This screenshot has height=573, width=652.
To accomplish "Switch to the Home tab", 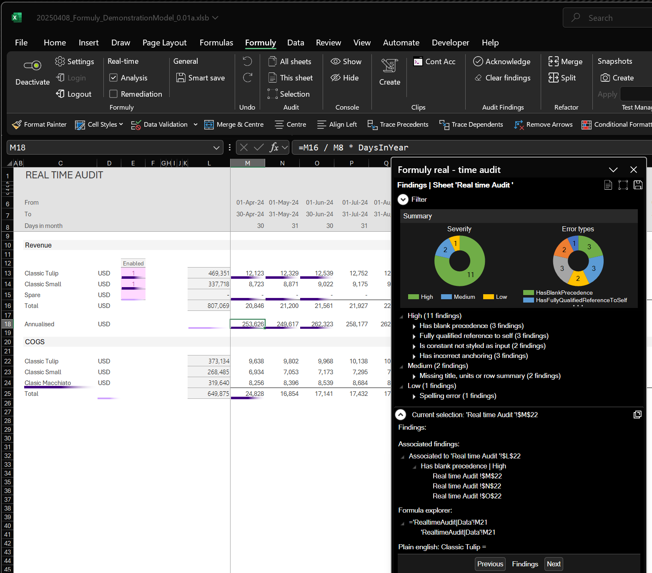I will coord(55,43).
